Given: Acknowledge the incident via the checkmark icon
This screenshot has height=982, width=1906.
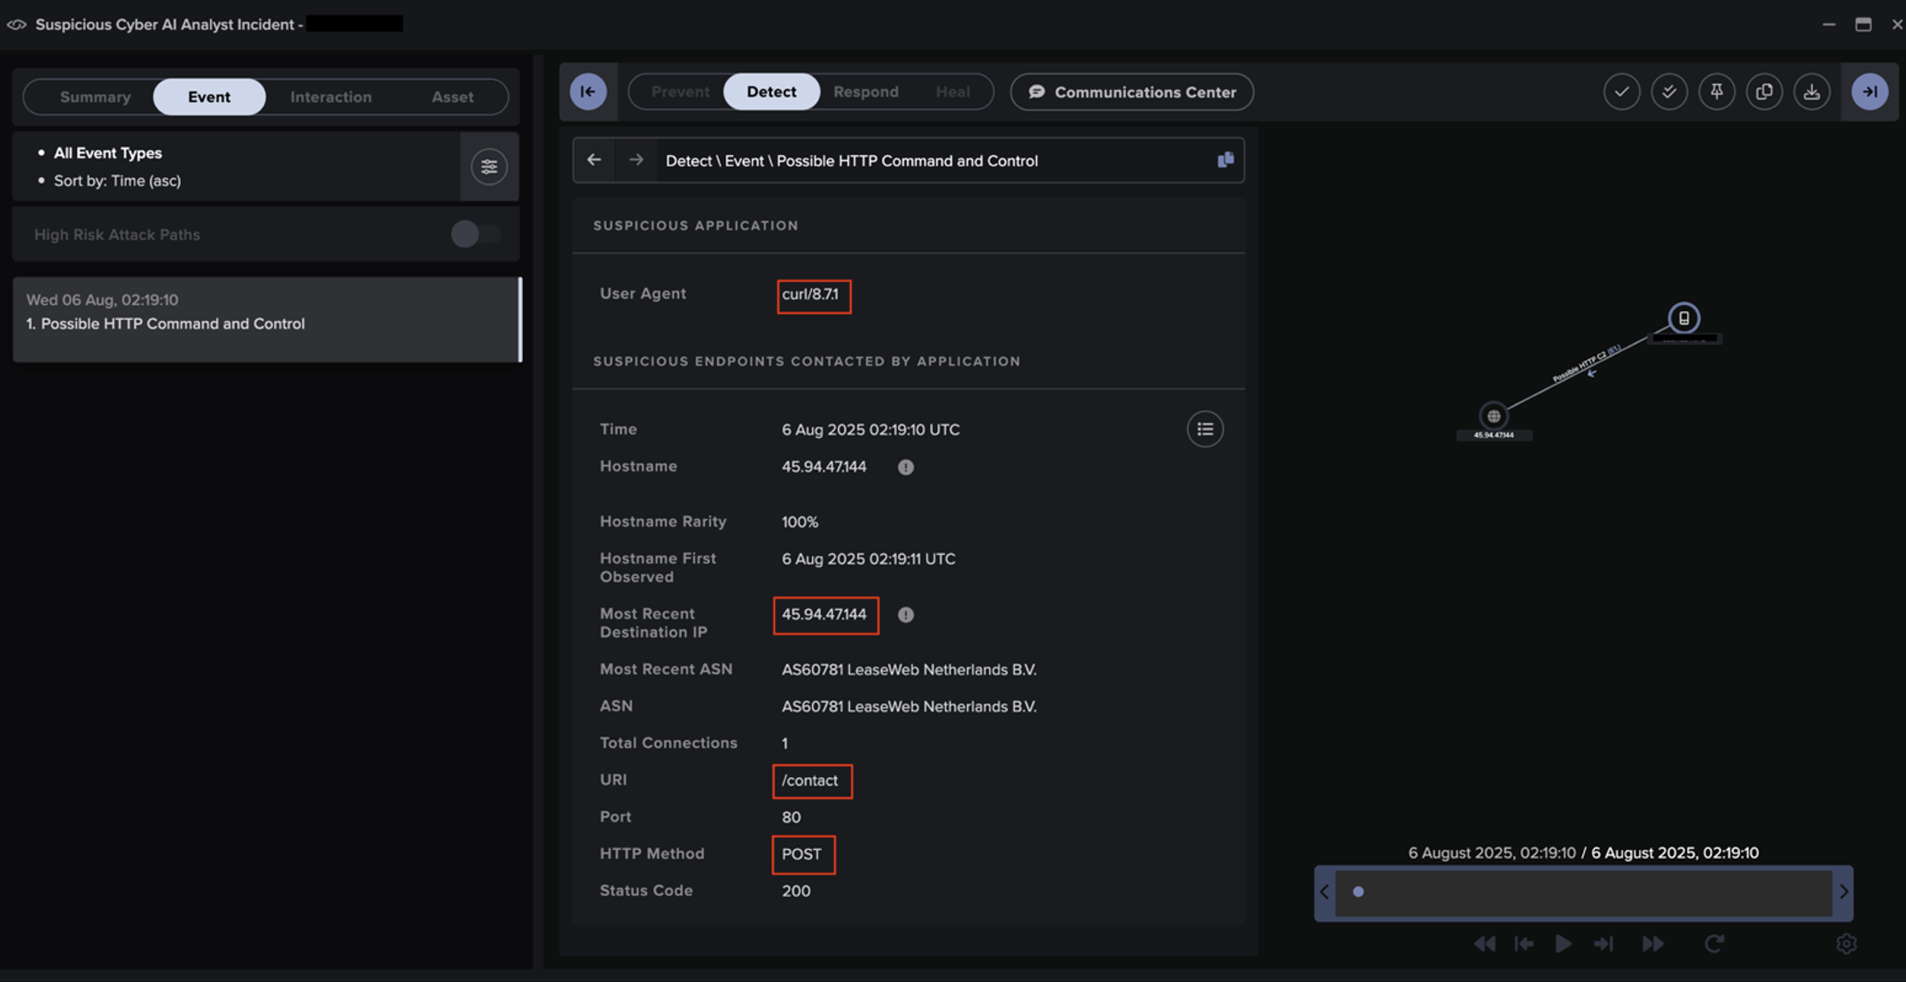Looking at the screenshot, I should pos(1621,91).
